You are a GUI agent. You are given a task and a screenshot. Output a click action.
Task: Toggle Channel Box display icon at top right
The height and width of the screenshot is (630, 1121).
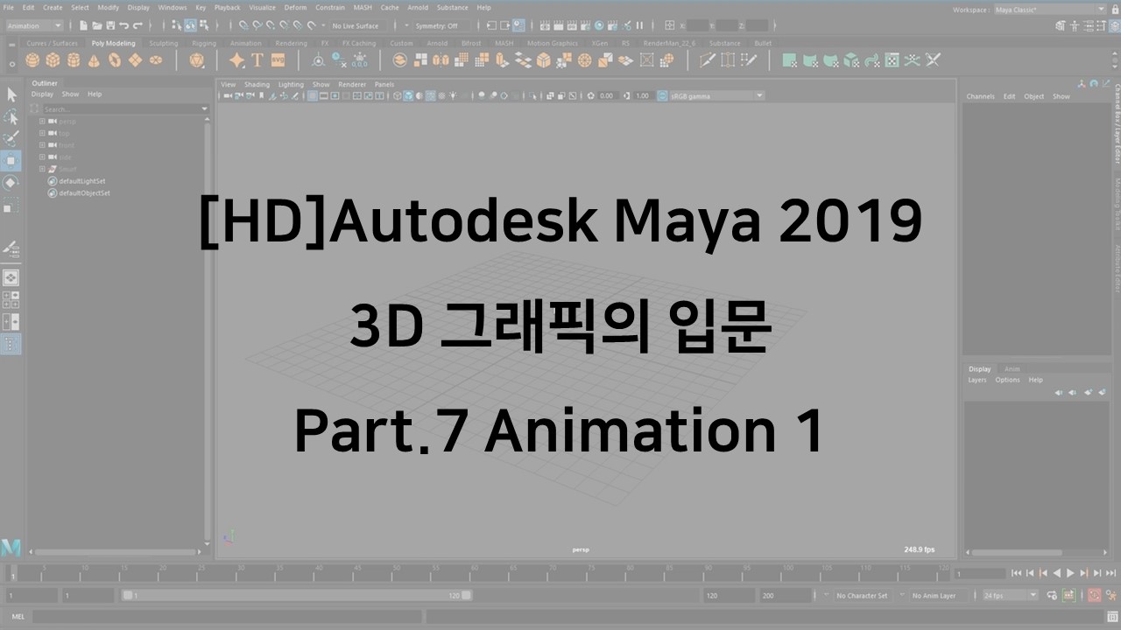point(1114,25)
